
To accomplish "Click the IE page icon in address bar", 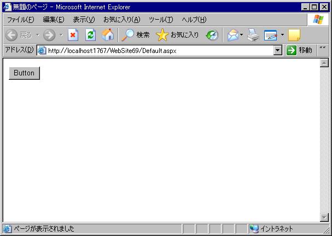I will click(42, 51).
